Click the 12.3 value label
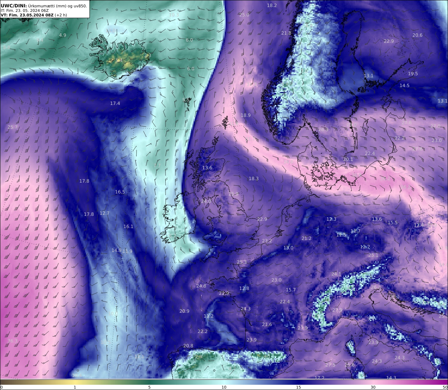The image size is (448, 390). 331,219
